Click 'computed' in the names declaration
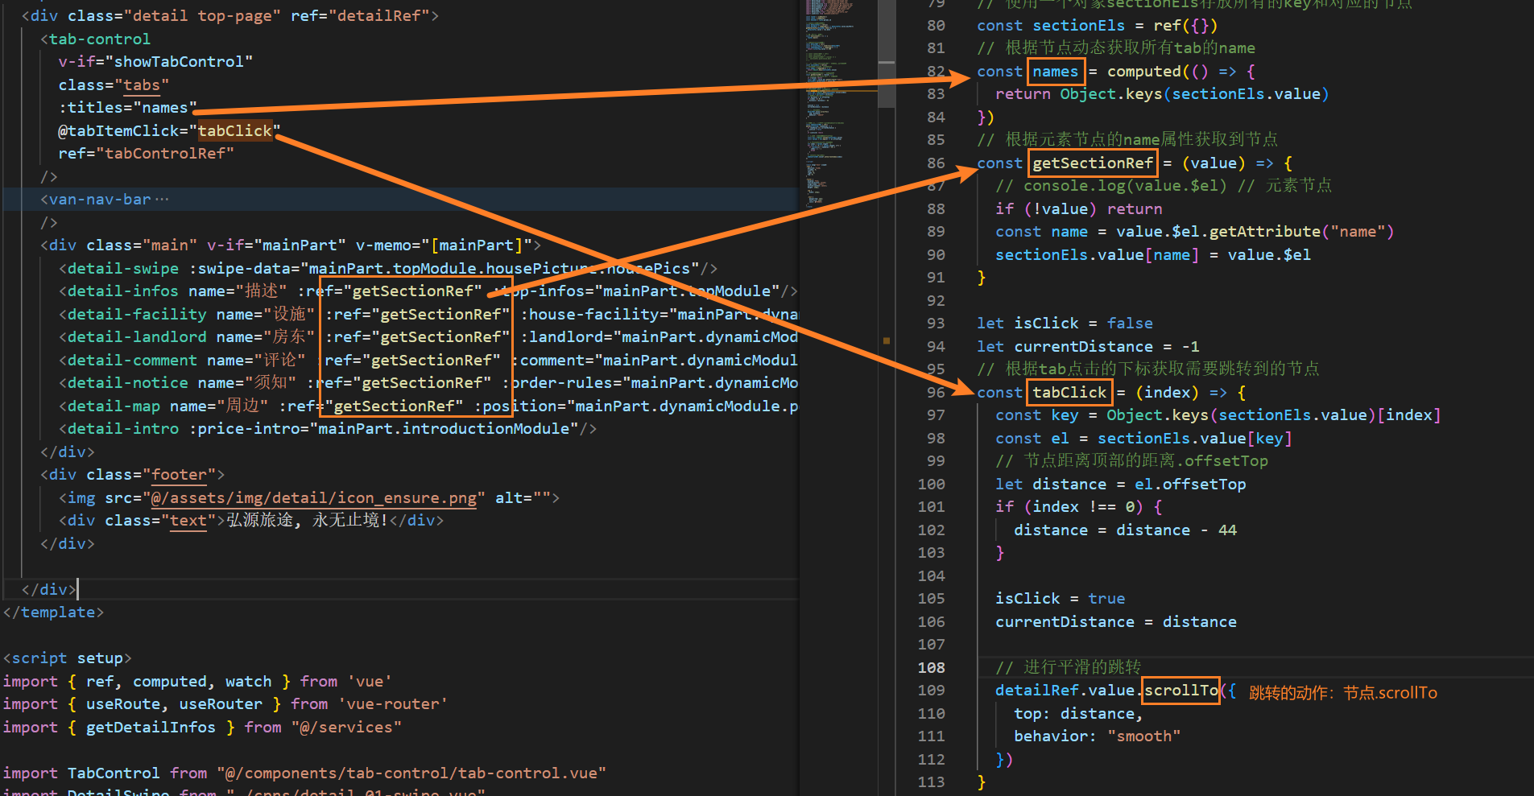 (1143, 72)
